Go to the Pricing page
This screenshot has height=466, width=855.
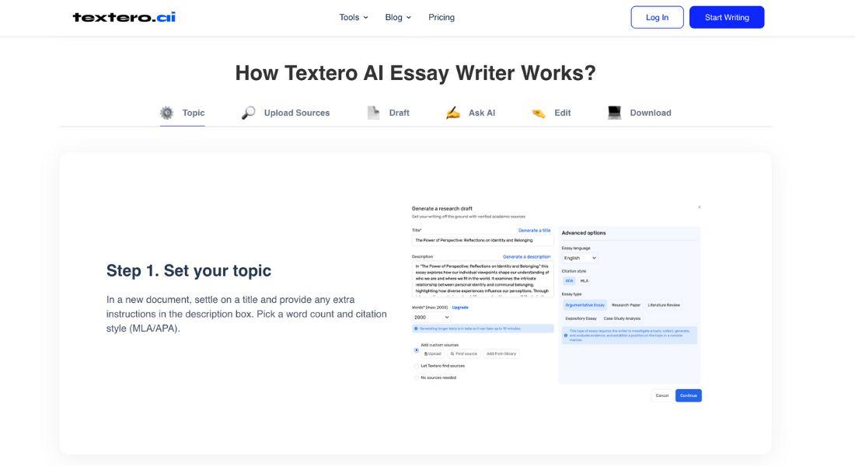click(441, 17)
